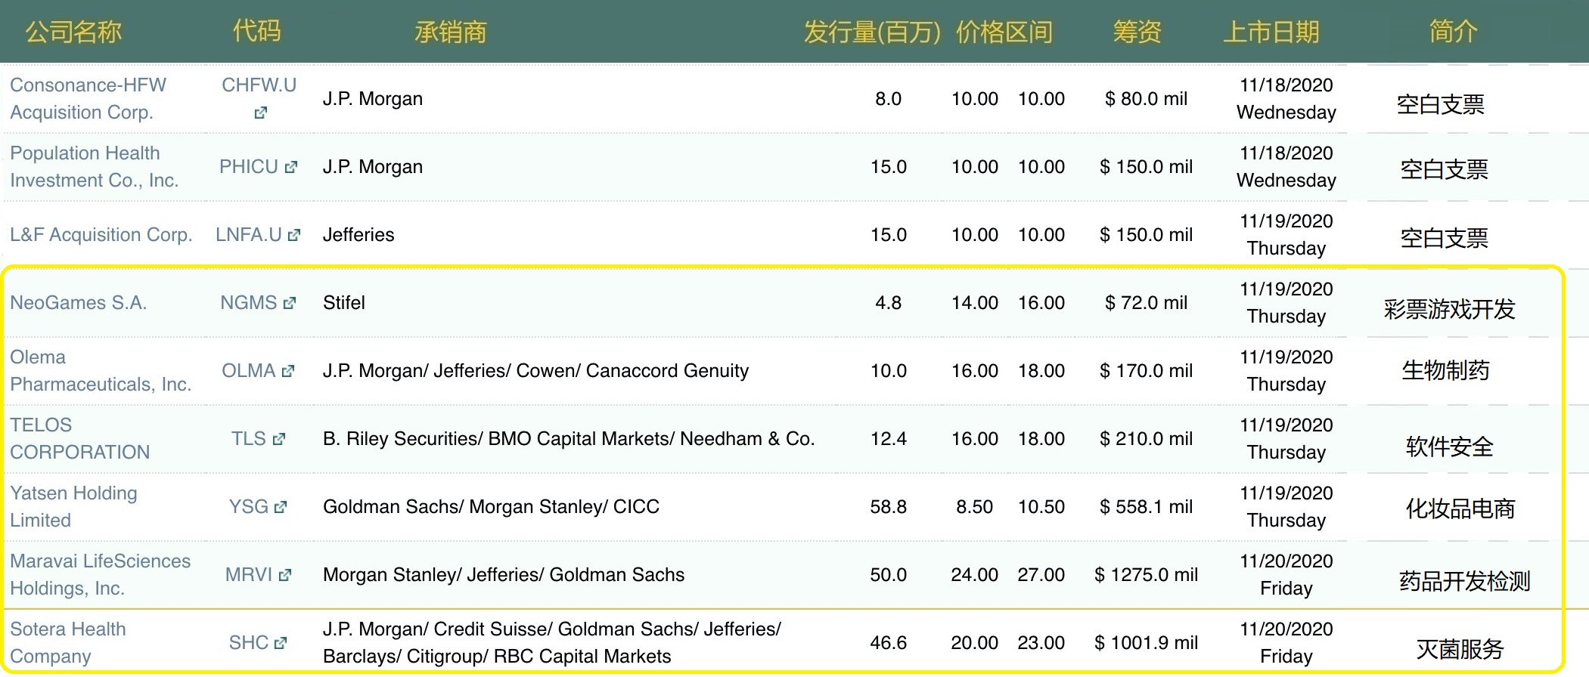Click the OLMA ticker symbol
The height and width of the screenshot is (677, 1589).
click(x=249, y=371)
